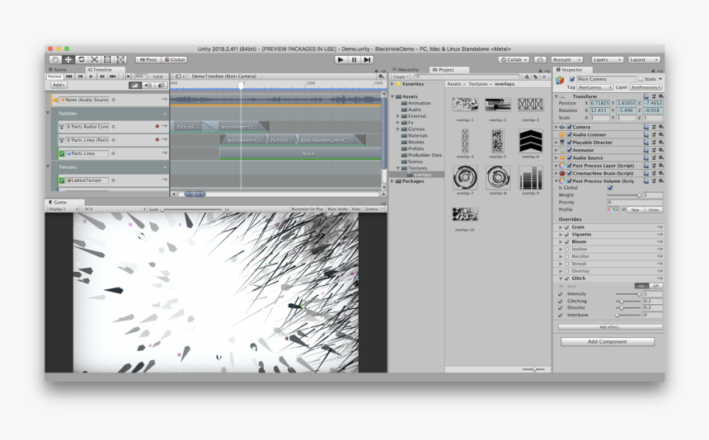This screenshot has height=440, width=709.
Task: Uncheck the Glitch Intensity override checkbox
Action: (561, 293)
